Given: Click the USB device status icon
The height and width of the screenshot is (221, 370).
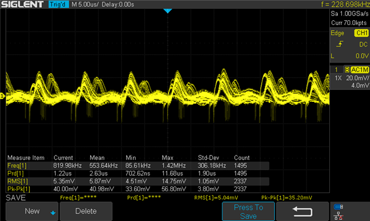Looking at the screenshot, I should pos(338,207).
